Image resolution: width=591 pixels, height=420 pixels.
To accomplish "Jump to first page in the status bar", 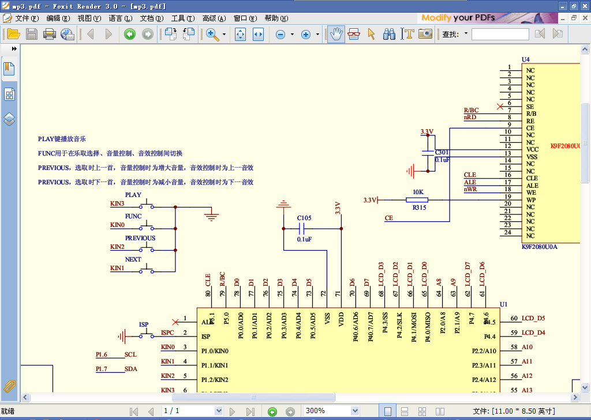I will point(133,411).
